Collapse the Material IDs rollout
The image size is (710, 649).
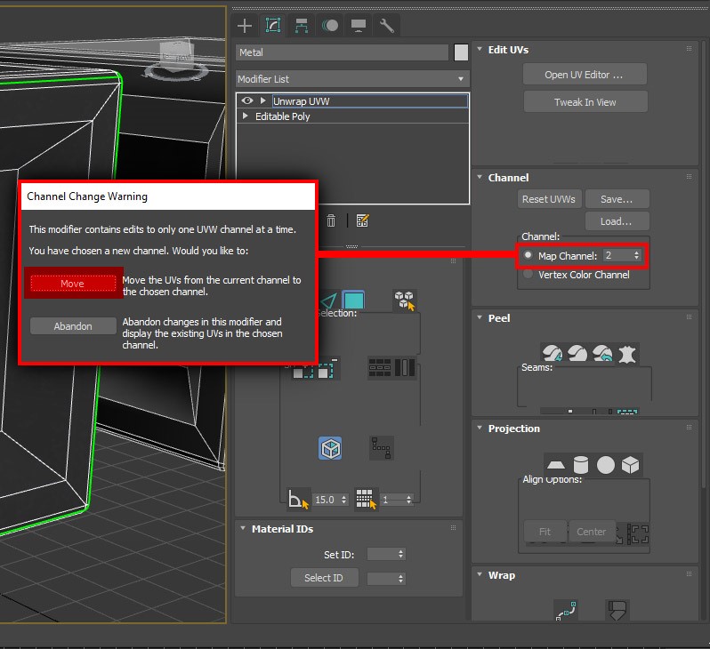tap(243, 528)
